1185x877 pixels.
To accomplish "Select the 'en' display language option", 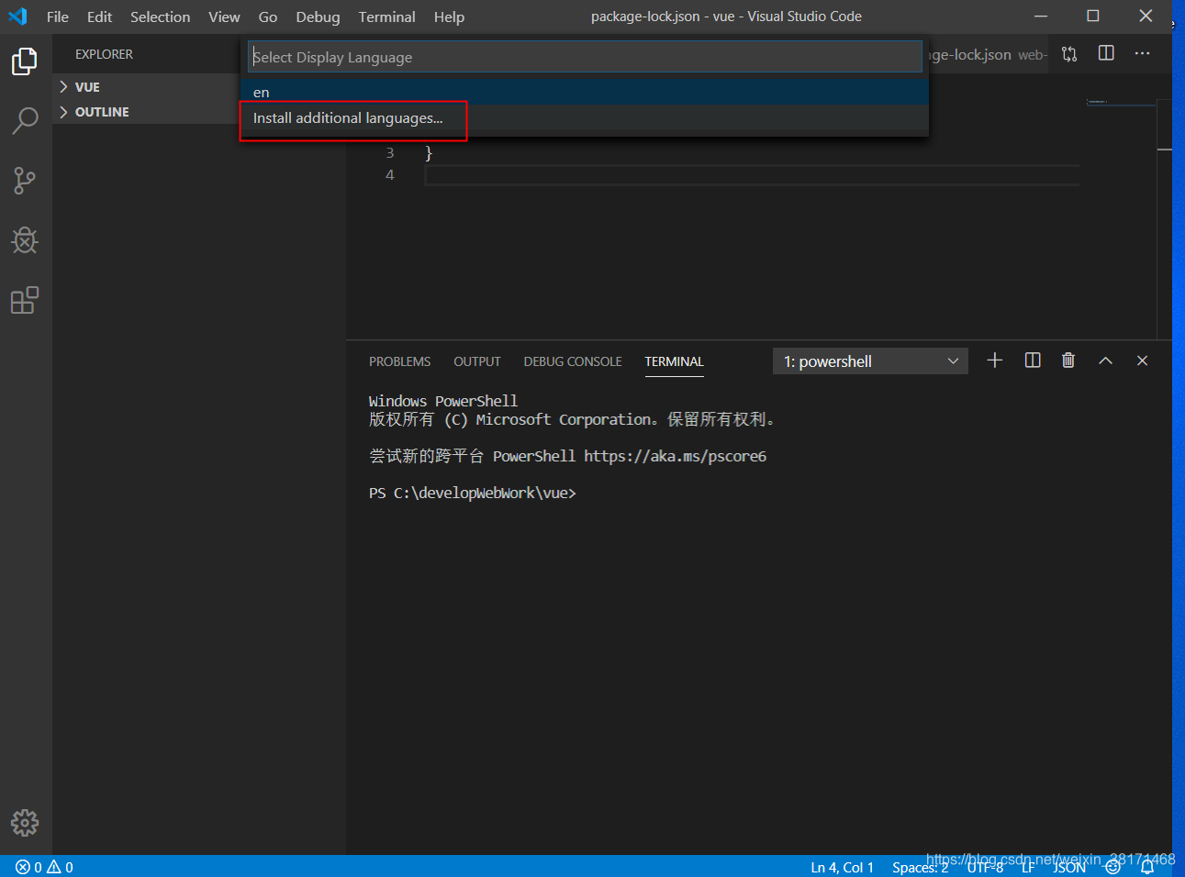I will tap(585, 92).
